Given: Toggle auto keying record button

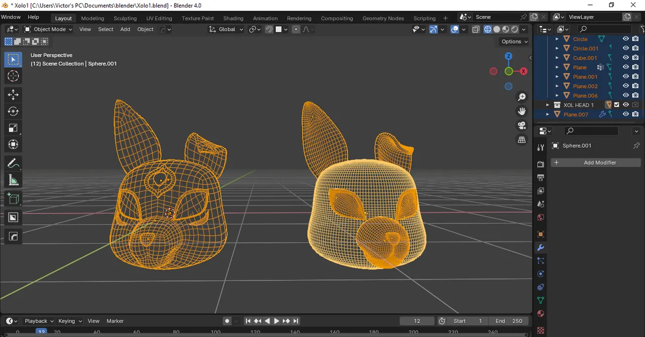Looking at the screenshot, I should click(227, 321).
